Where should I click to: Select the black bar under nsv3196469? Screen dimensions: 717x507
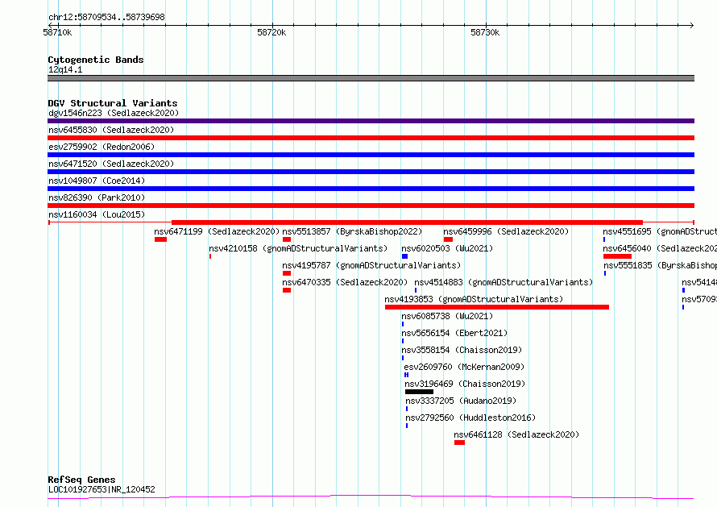click(419, 392)
